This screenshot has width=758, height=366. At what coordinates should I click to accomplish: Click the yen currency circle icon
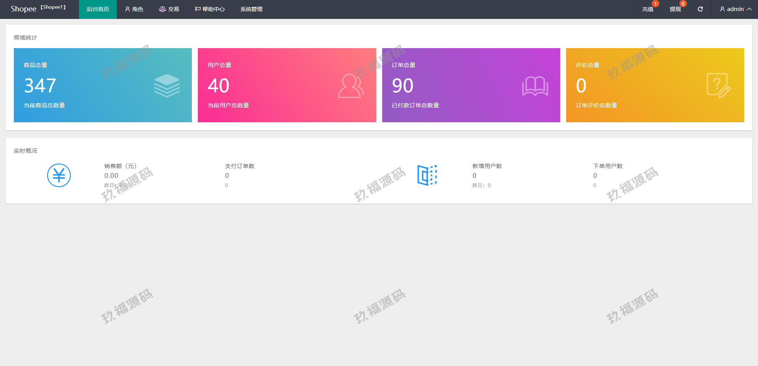click(59, 176)
